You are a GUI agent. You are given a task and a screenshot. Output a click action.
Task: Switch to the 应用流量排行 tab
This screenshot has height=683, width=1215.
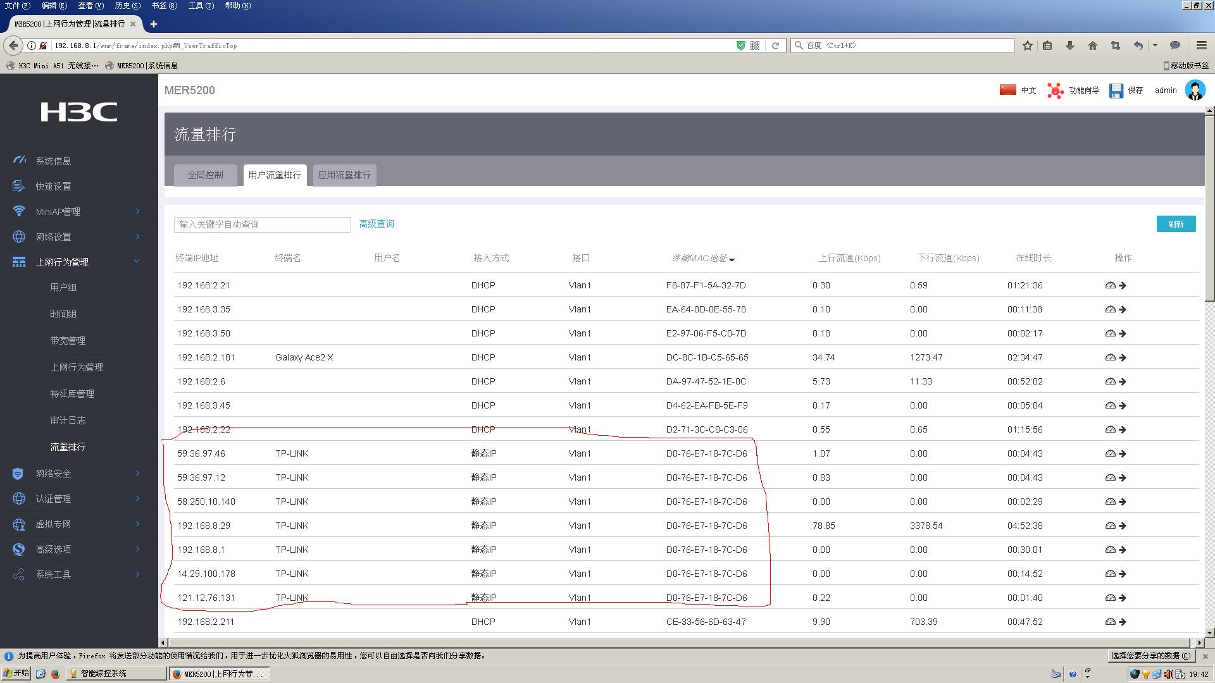(x=344, y=175)
